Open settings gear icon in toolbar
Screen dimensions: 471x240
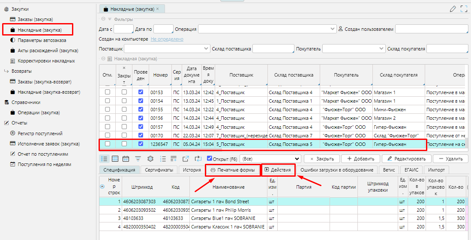click(150, 159)
